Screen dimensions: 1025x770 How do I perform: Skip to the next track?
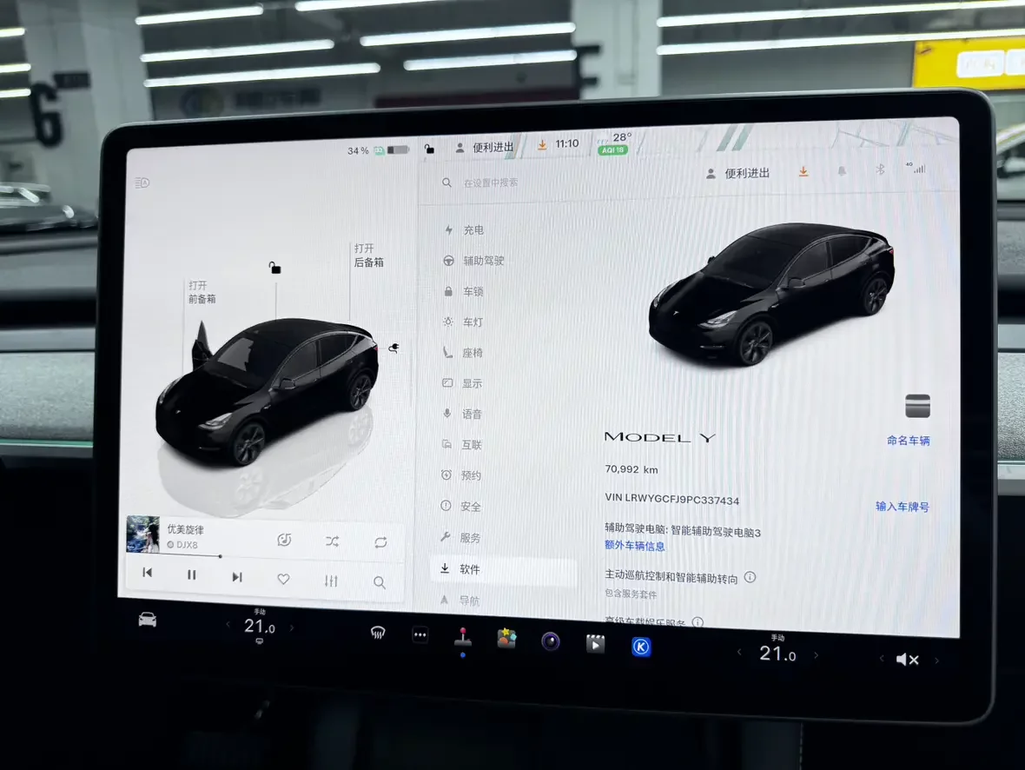[x=236, y=576]
